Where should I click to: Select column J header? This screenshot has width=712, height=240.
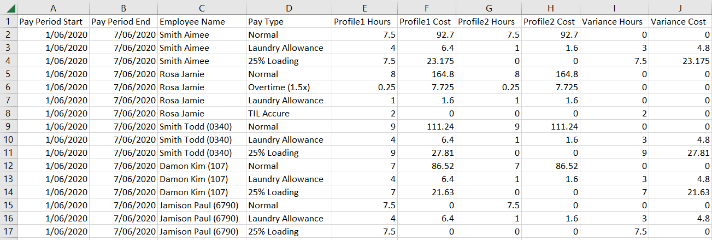tap(680, 8)
